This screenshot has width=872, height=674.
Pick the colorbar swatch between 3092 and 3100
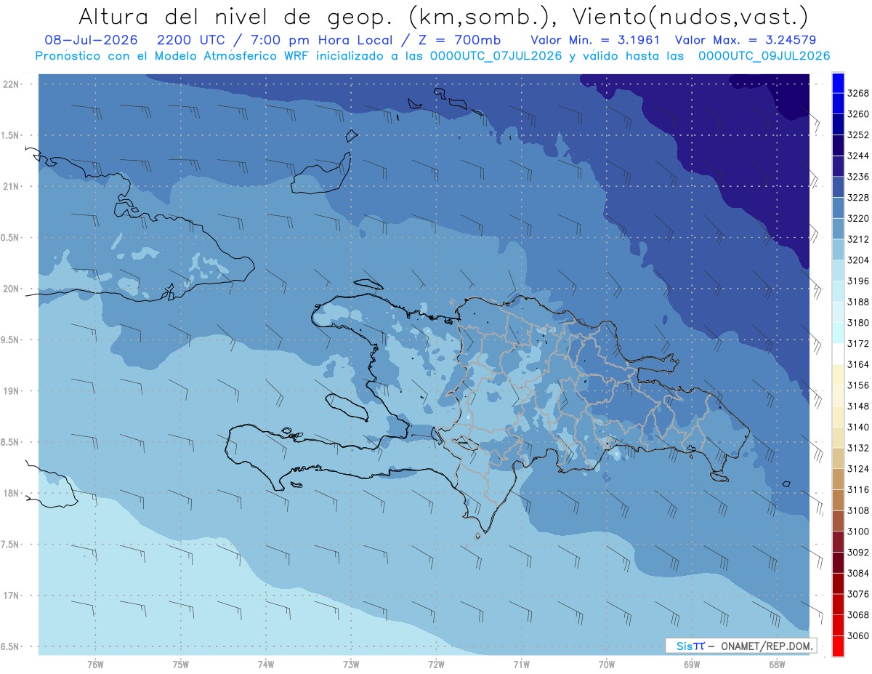click(838, 542)
